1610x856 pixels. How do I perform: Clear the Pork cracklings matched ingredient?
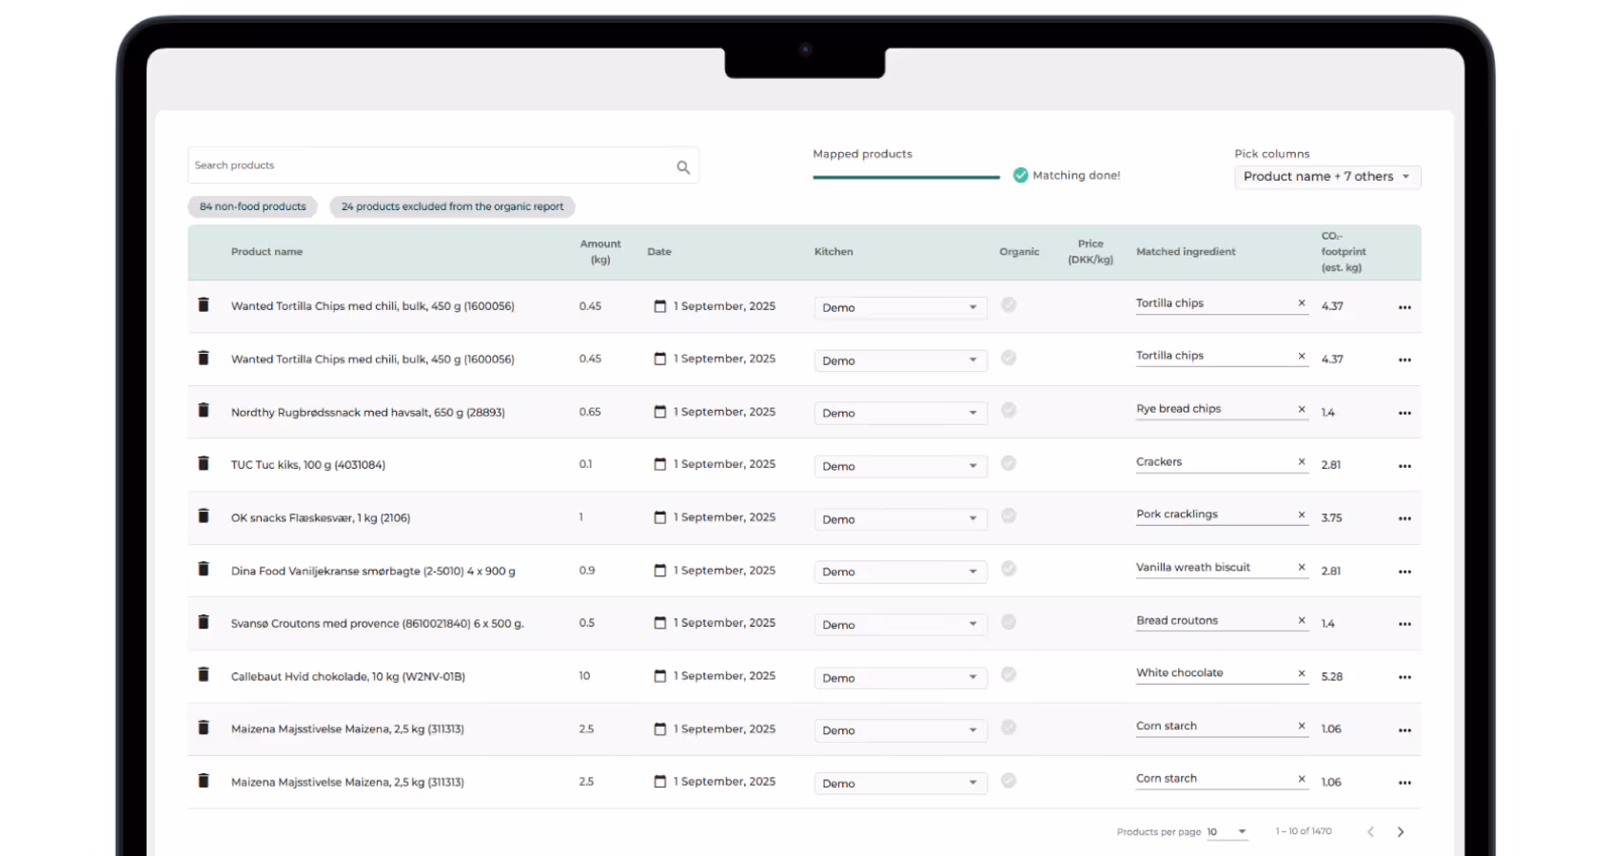1302,515
